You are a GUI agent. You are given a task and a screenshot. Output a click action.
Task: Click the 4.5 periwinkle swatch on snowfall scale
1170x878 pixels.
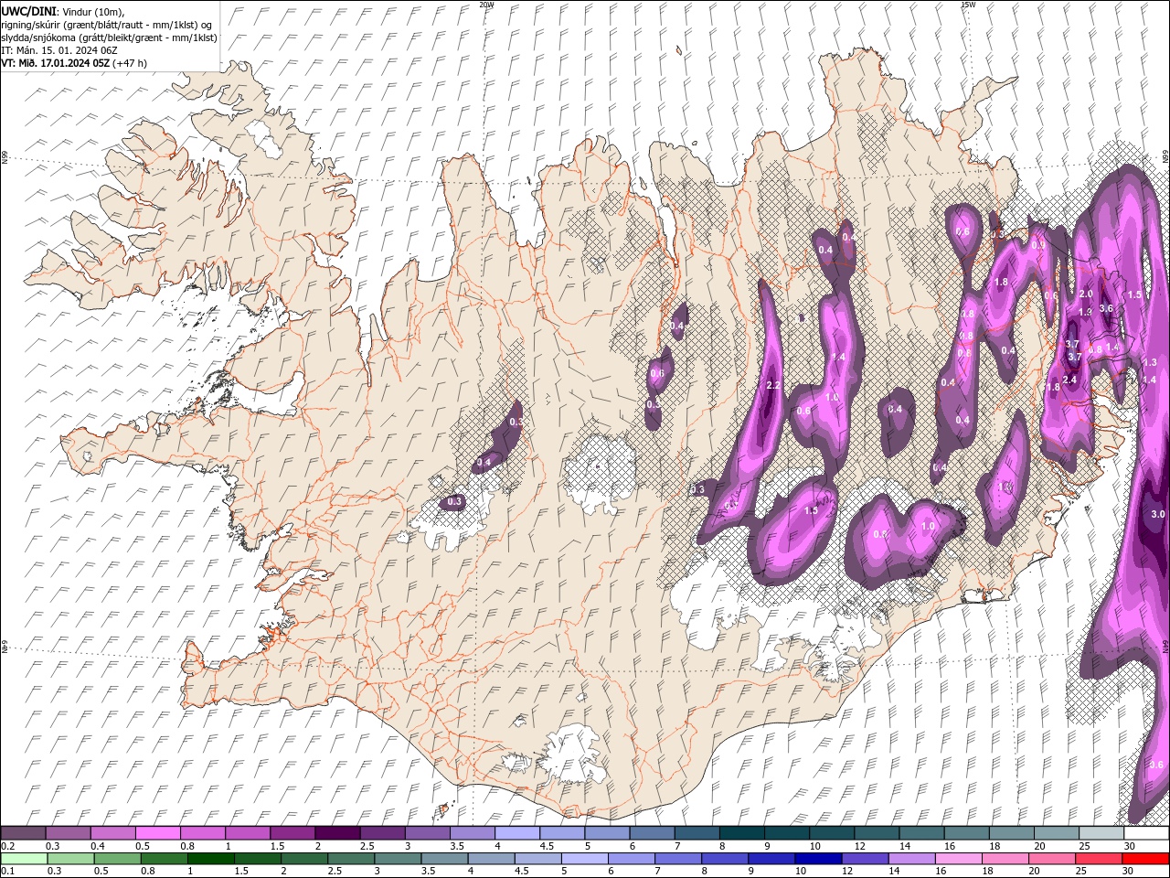tap(561, 833)
